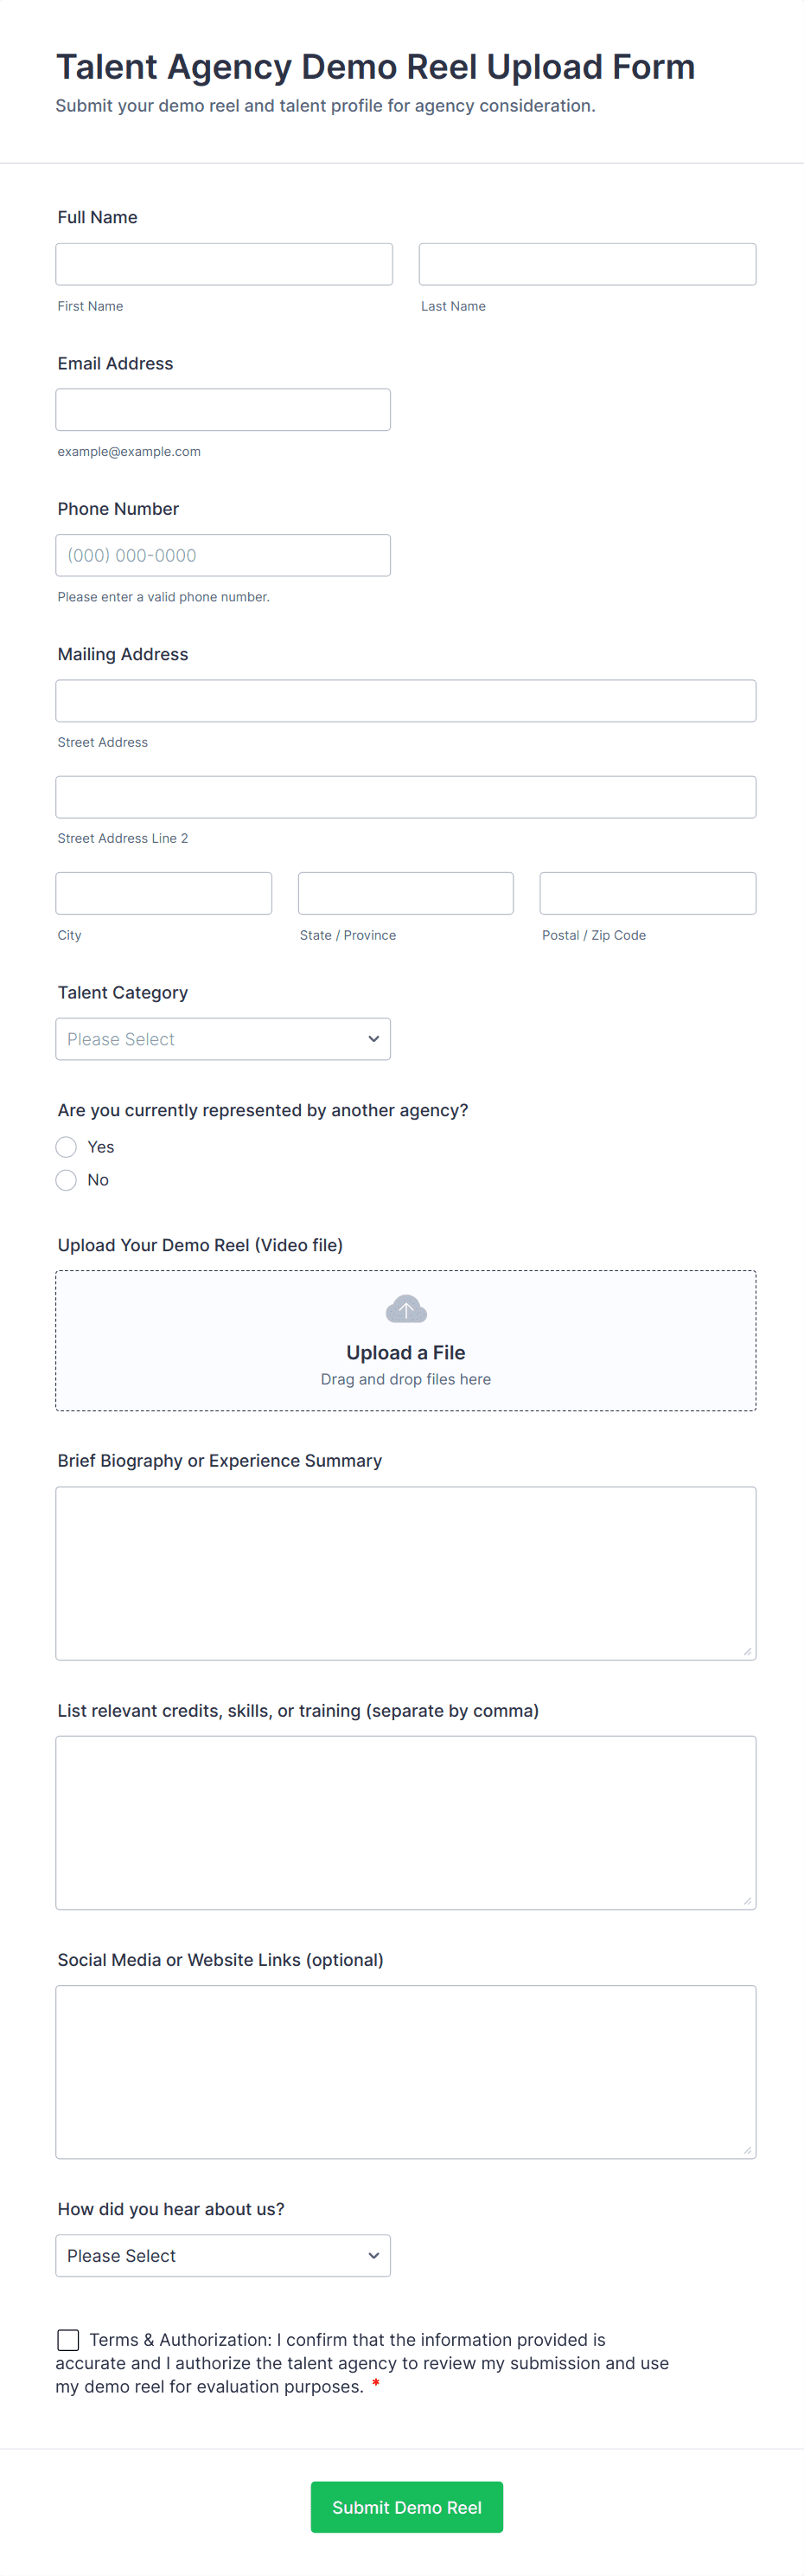The width and height of the screenshot is (804, 2576).
Task: Focus the Postal / Zip Code field
Action: point(648,893)
